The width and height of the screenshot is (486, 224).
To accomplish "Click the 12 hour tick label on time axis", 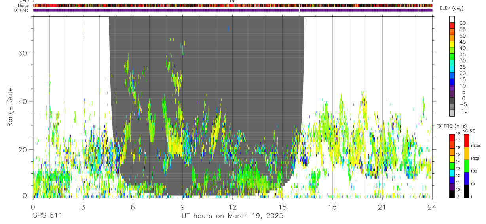I will click(x=233, y=207).
